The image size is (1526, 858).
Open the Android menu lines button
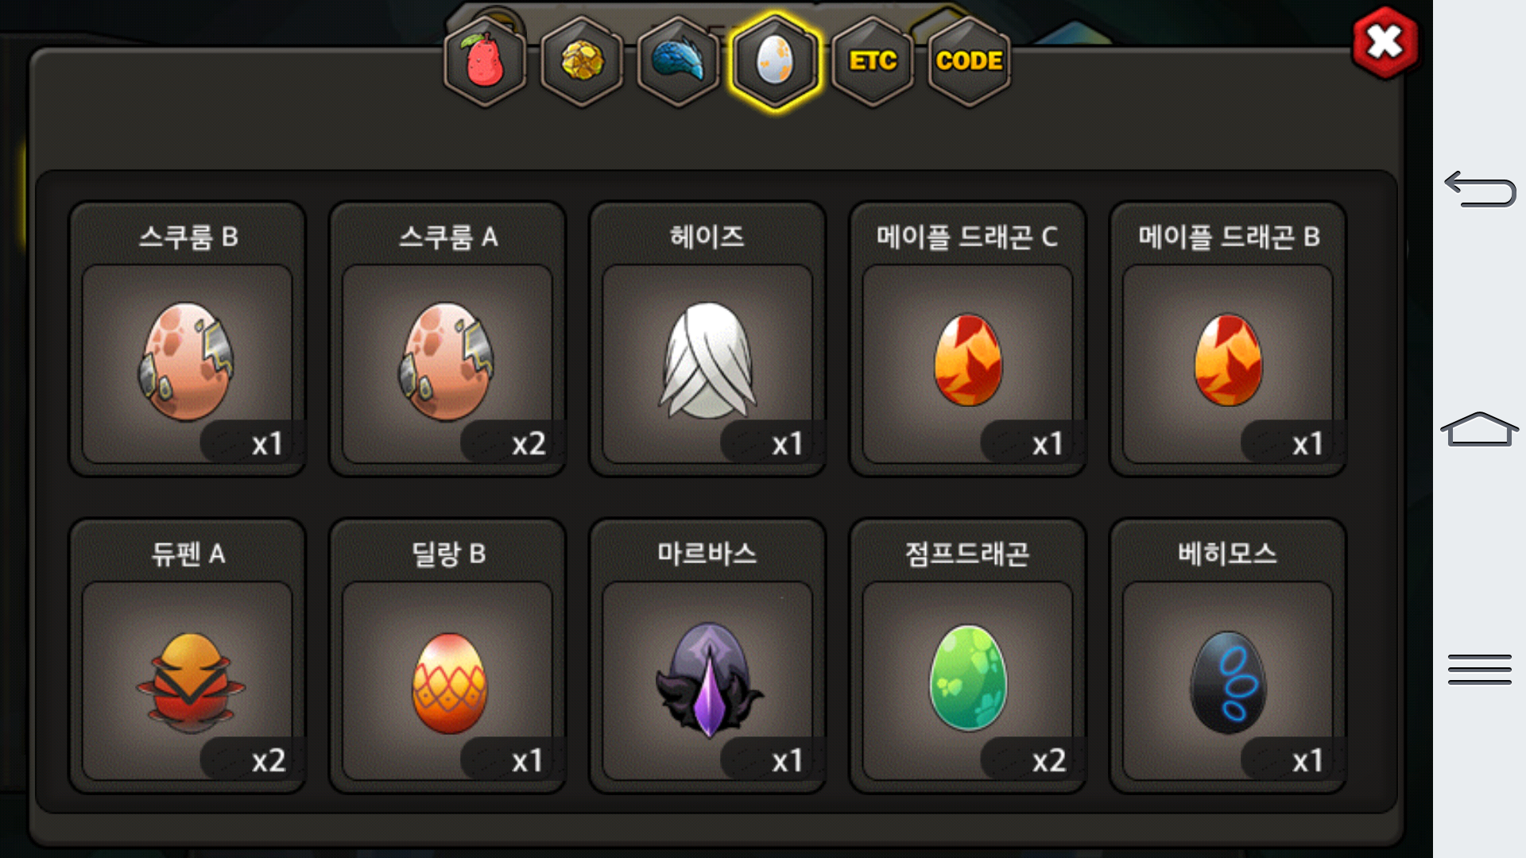coord(1480,669)
